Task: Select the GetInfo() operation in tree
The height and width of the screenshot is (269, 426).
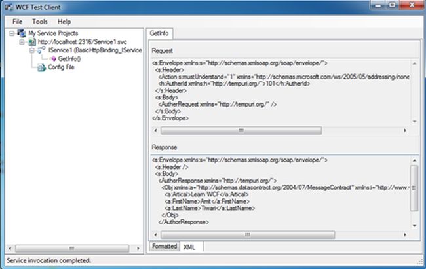Action: [69, 59]
